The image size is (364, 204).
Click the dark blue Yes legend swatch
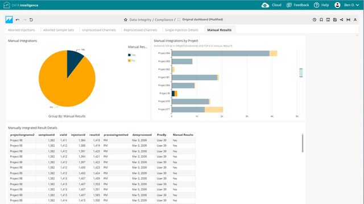pos(129,55)
